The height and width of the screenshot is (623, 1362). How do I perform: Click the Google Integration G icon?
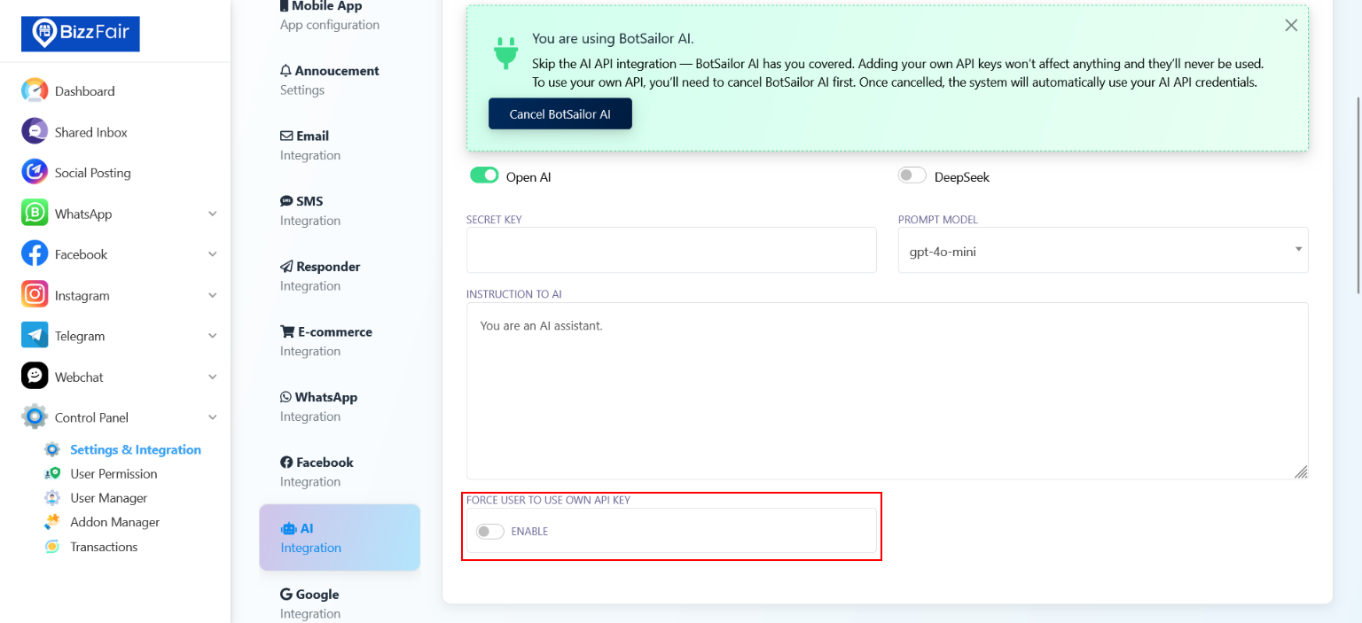286,595
